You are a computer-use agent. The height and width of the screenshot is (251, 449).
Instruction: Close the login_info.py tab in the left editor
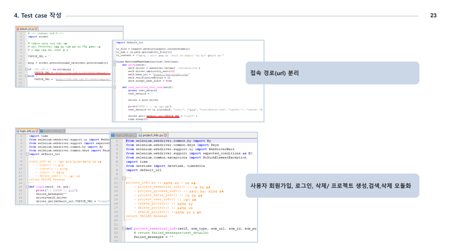[x=37, y=131]
